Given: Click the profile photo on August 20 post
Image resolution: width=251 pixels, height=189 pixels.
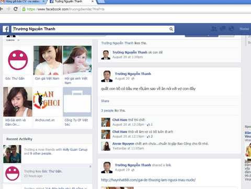Looking at the screenshot, I should [107, 76].
